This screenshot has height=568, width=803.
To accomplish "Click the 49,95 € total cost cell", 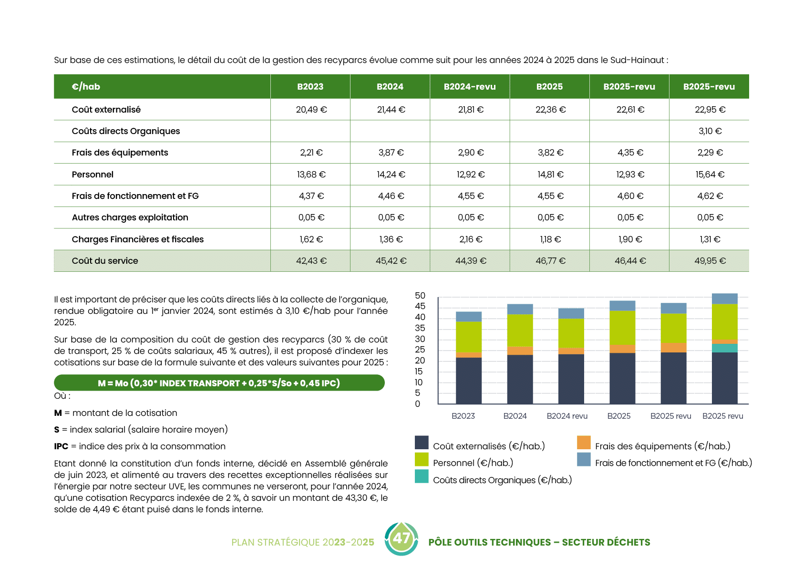I will point(710,261).
